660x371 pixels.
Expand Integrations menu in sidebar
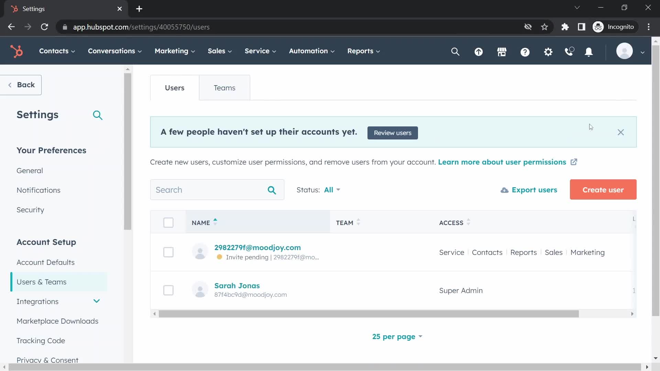[x=97, y=301]
